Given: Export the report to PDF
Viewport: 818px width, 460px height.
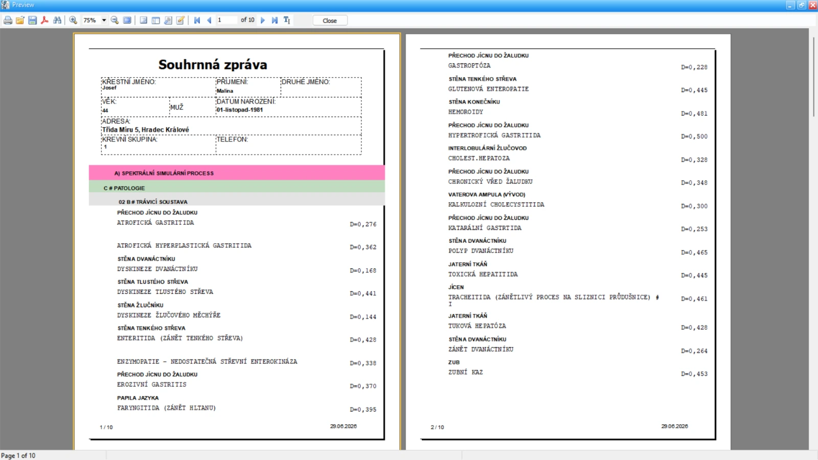Looking at the screenshot, I should [x=44, y=20].
